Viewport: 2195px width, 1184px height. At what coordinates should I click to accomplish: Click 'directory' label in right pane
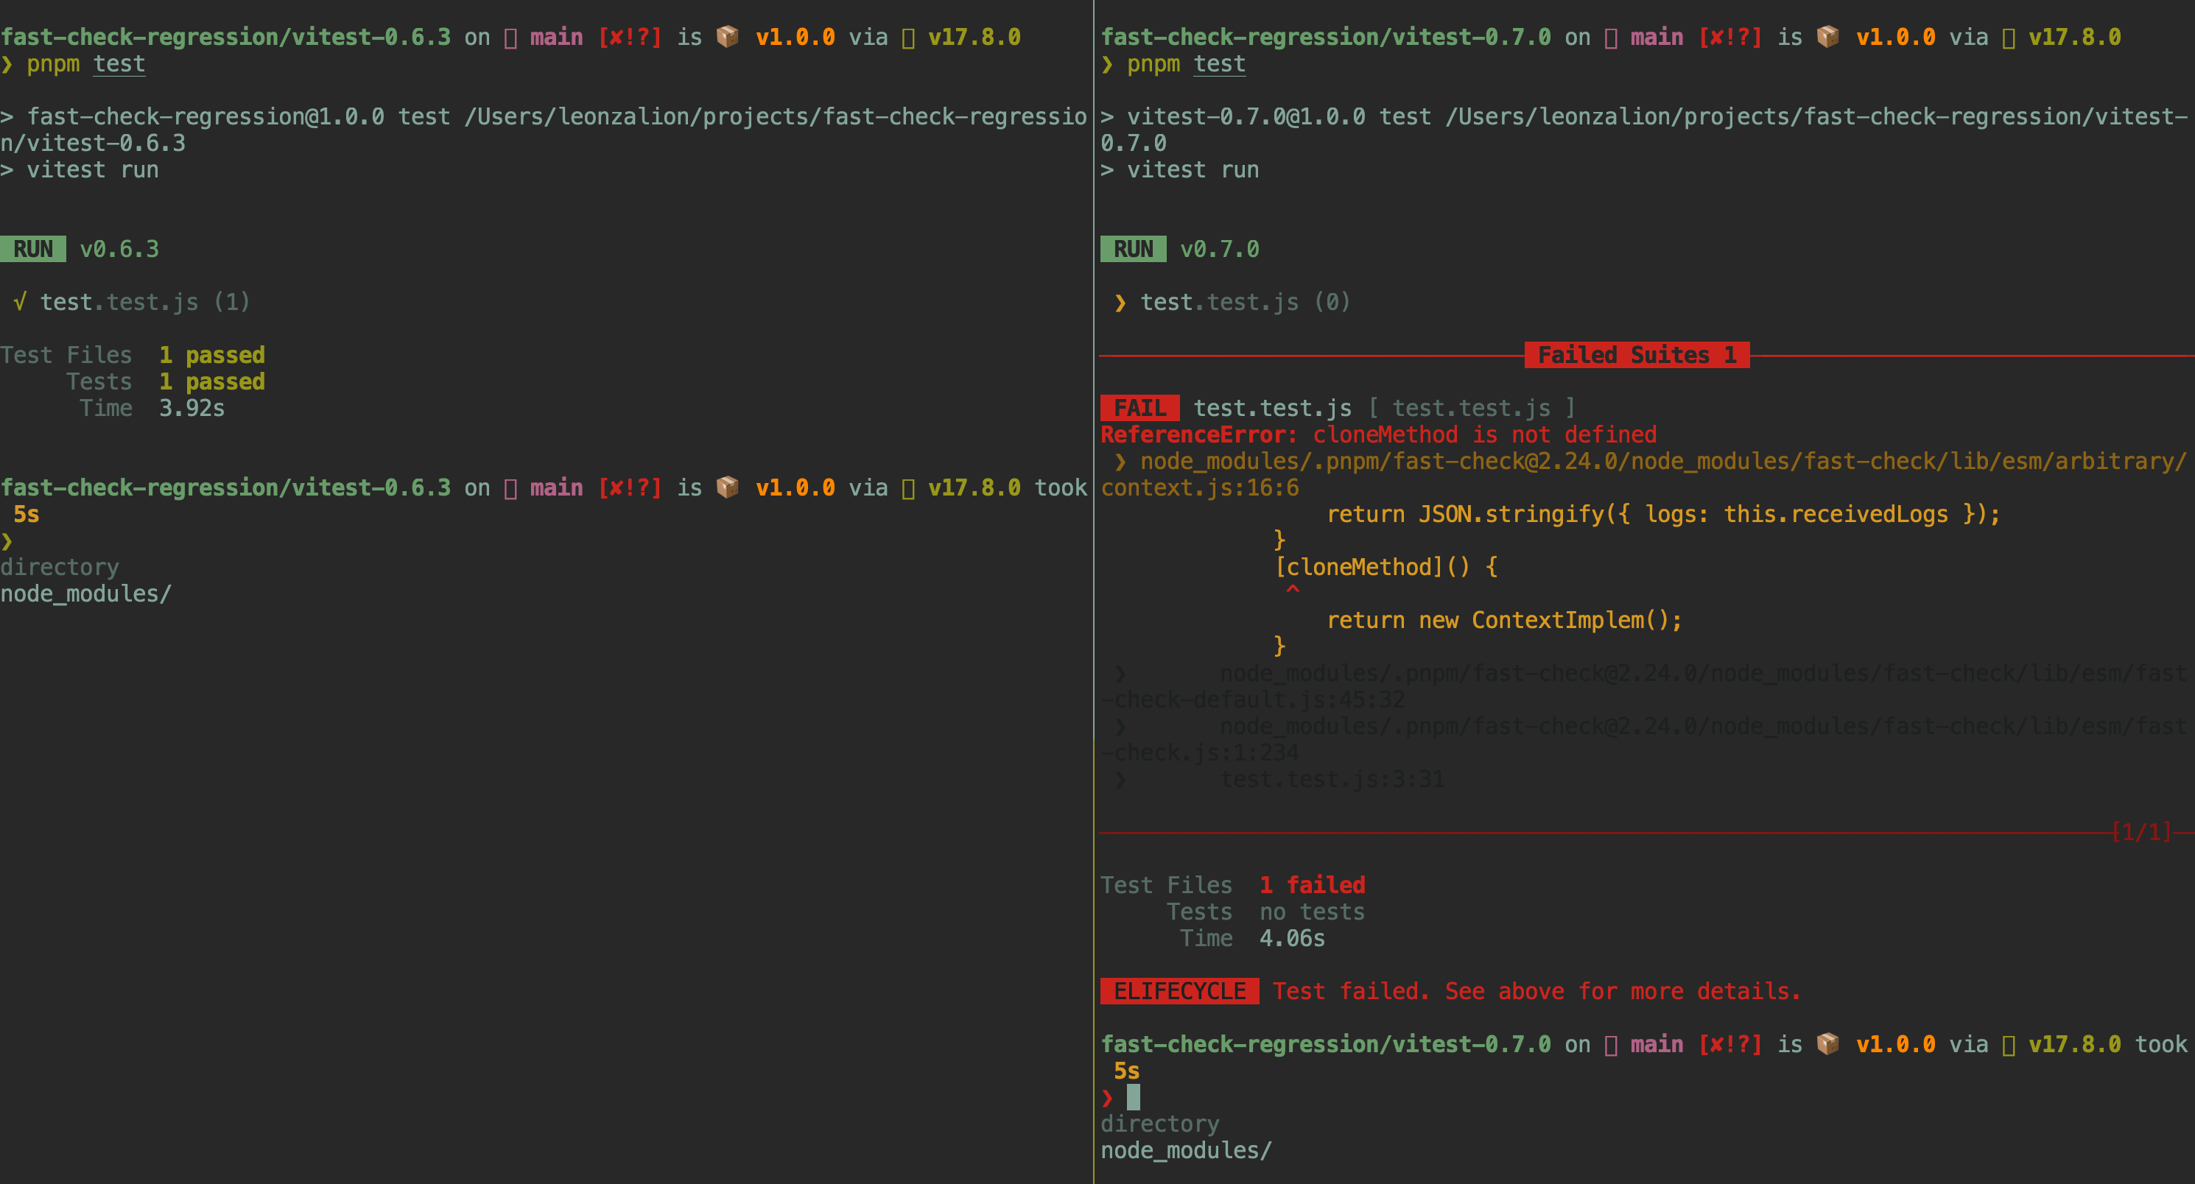pos(1159,1124)
